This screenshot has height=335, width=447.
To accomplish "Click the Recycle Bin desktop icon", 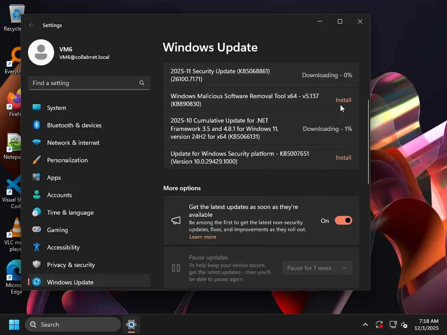I will (13, 18).
